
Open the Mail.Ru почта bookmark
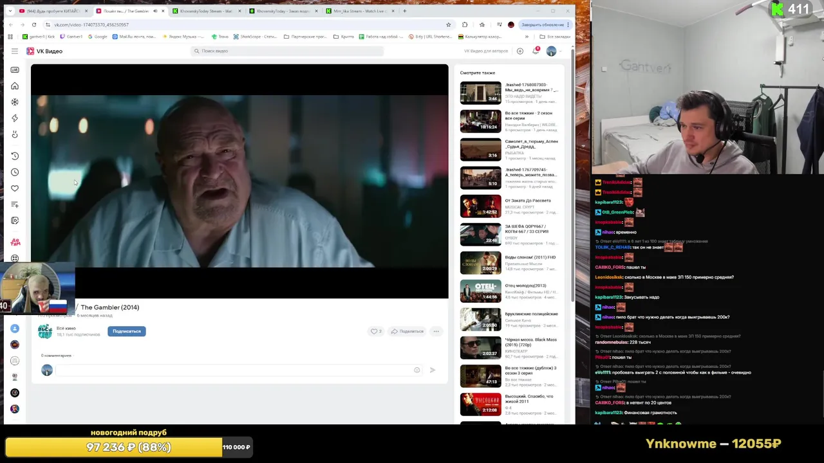tap(134, 37)
